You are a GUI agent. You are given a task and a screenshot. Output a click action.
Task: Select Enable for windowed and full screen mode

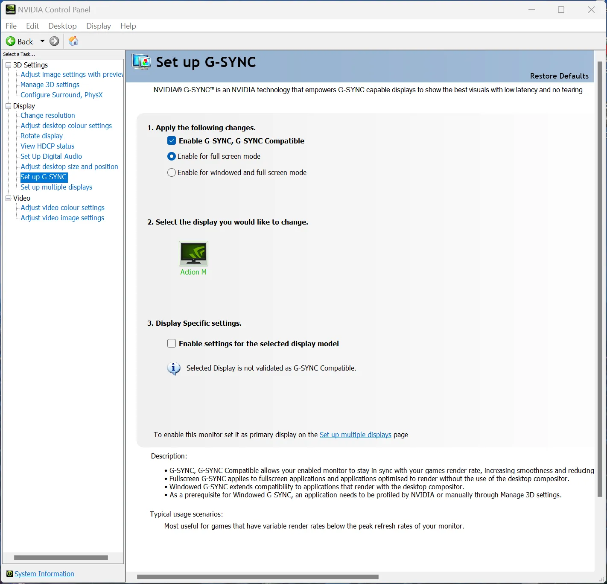click(x=172, y=172)
